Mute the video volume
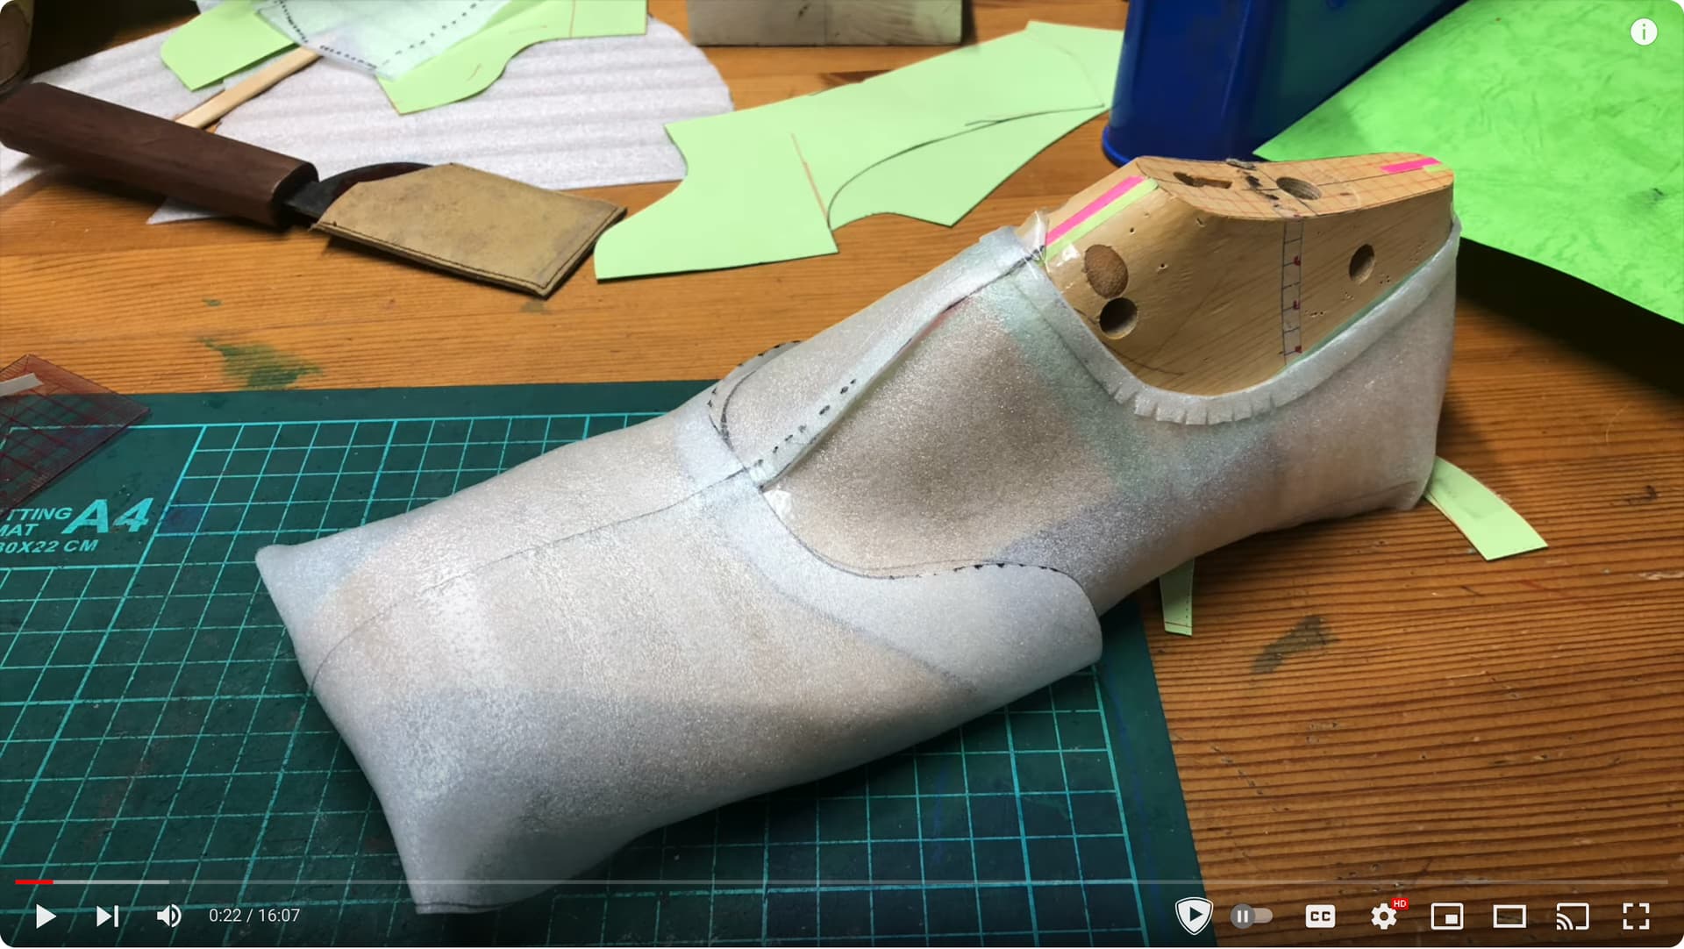Viewport: 1684px width, 949px height. pos(168,917)
